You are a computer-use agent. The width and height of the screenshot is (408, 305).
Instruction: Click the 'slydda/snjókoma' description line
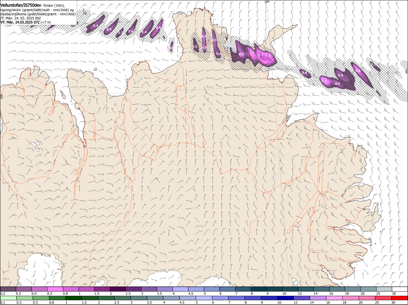pyautogui.click(x=38, y=14)
